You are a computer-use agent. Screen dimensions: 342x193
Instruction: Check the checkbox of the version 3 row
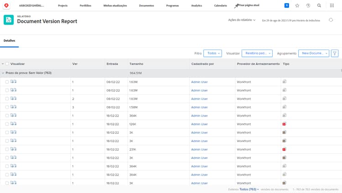(7, 107)
